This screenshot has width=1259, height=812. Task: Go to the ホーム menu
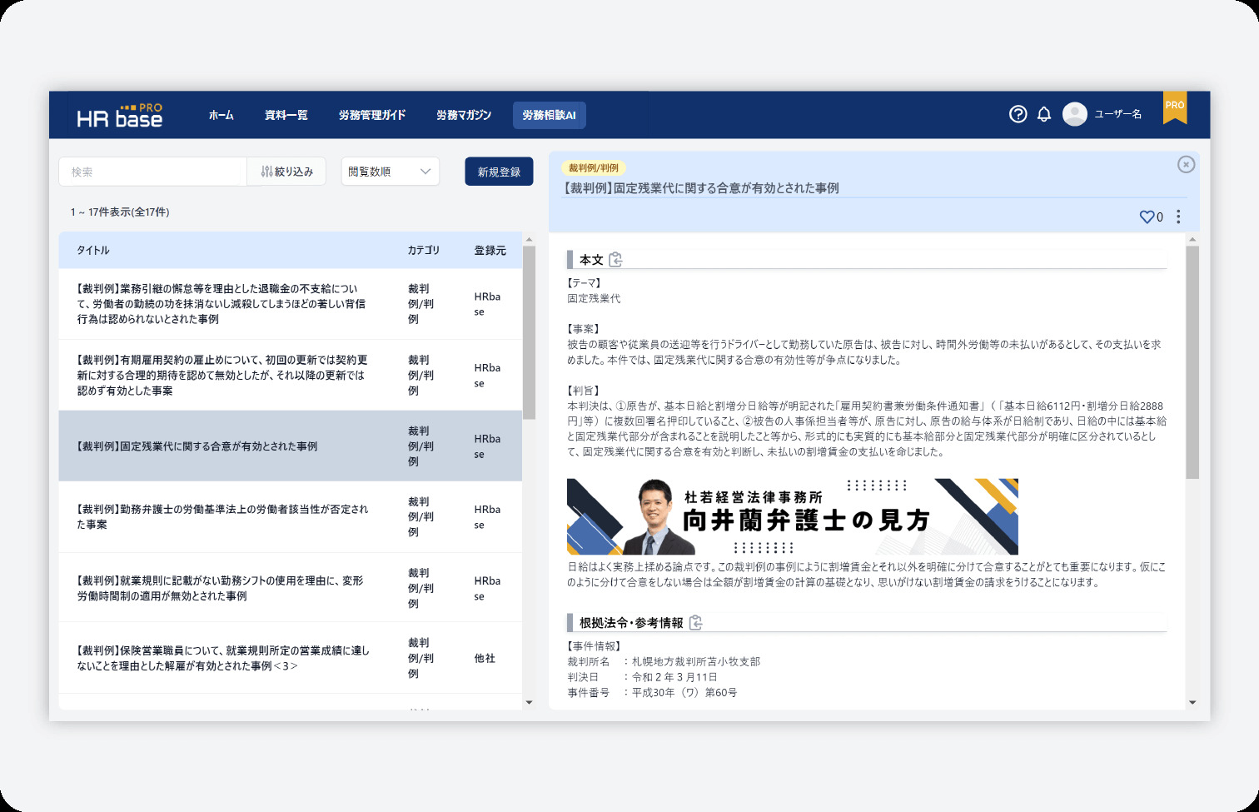[221, 115]
